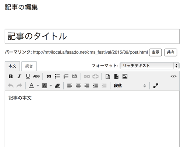Toggle bold formatting
184x147 pixels.
coord(11,76)
